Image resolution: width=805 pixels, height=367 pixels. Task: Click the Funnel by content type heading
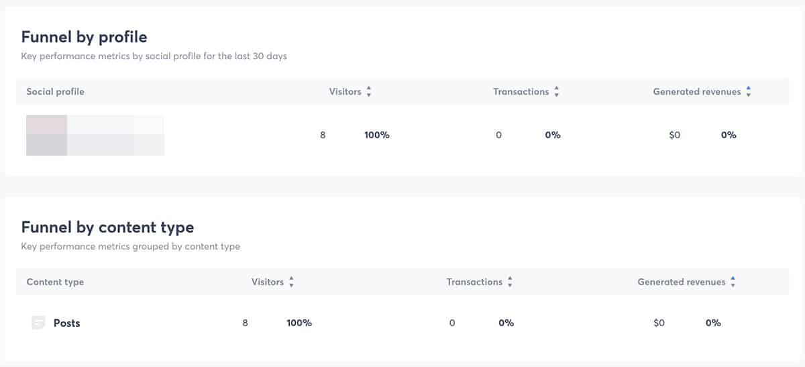point(107,227)
